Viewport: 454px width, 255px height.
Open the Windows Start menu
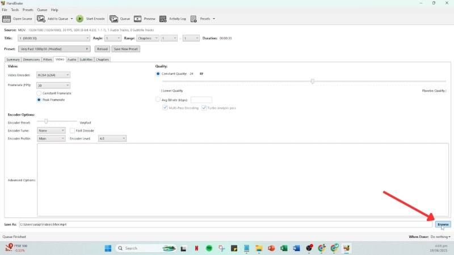pos(108,248)
